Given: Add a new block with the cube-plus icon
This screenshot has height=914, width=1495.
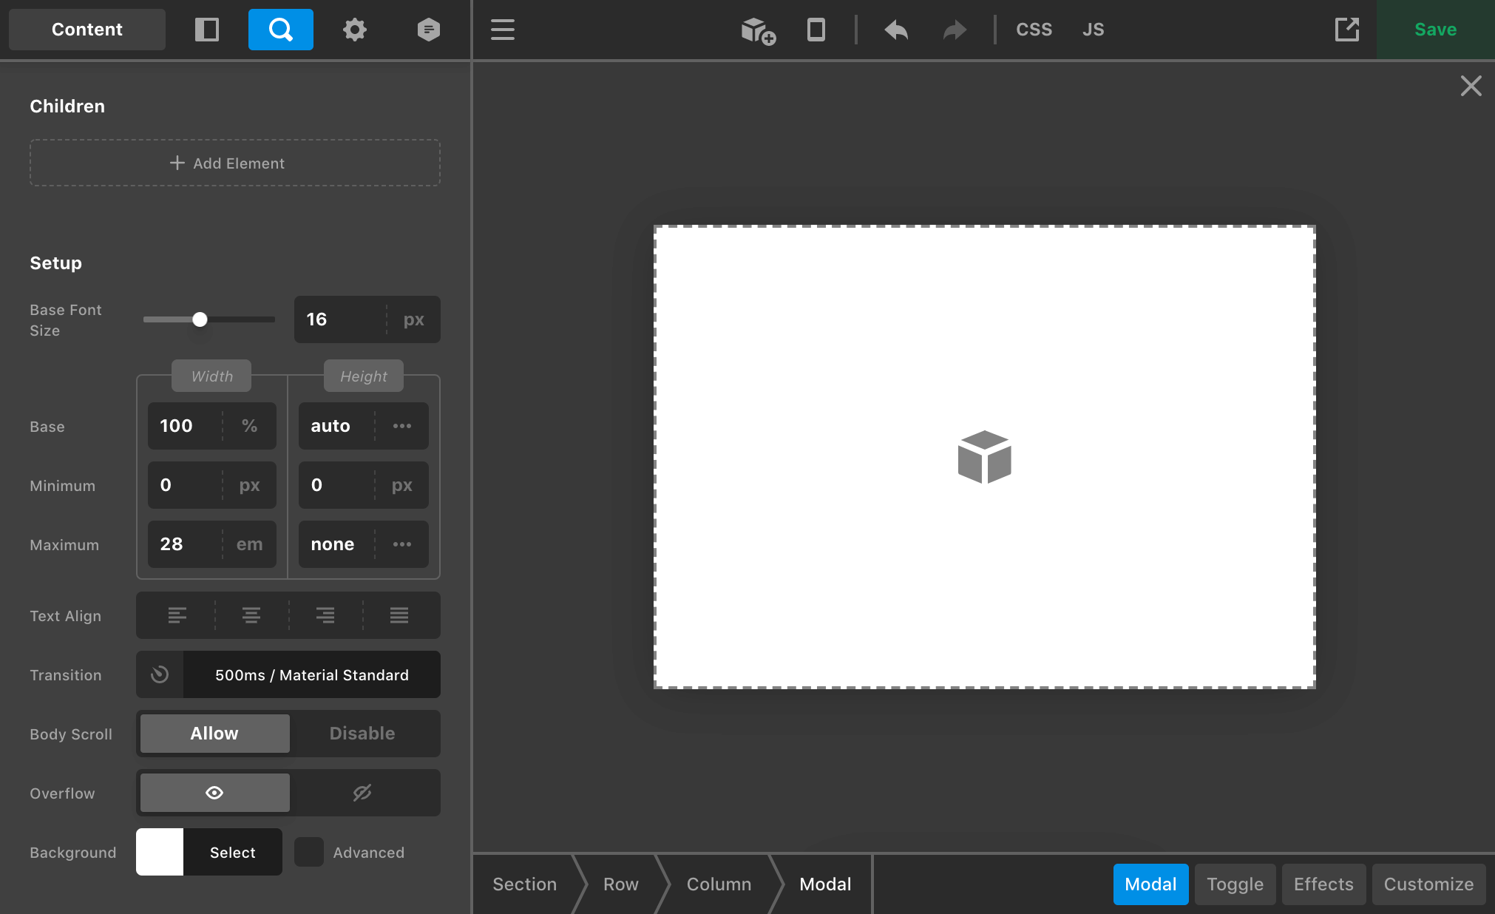Looking at the screenshot, I should pyautogui.click(x=756, y=30).
